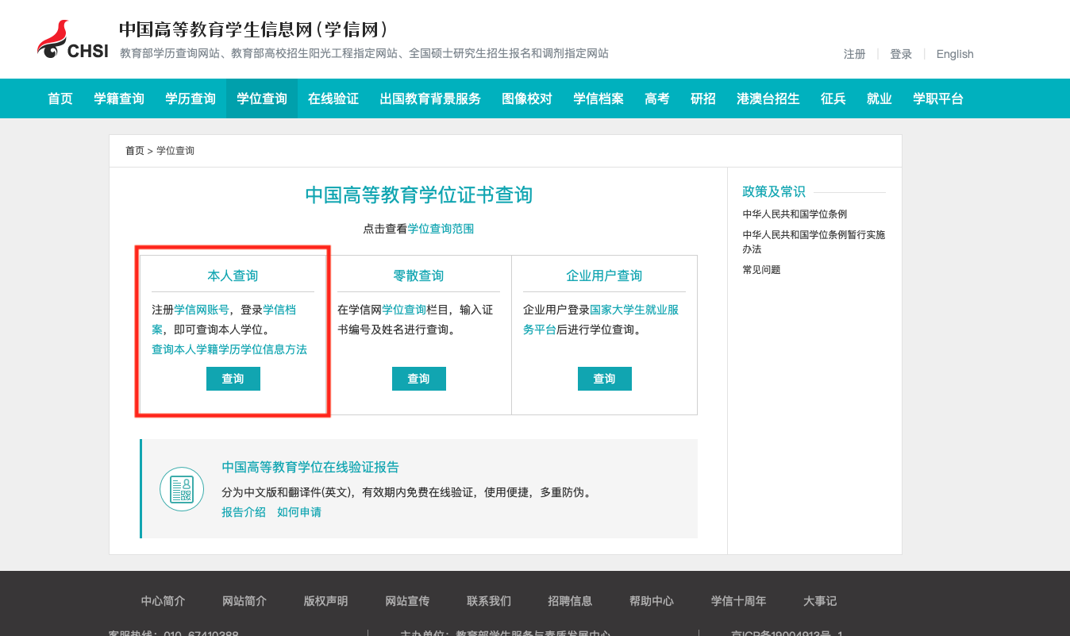Click the CHSI logo icon
Image resolution: width=1070 pixels, height=636 pixels.
[72, 41]
